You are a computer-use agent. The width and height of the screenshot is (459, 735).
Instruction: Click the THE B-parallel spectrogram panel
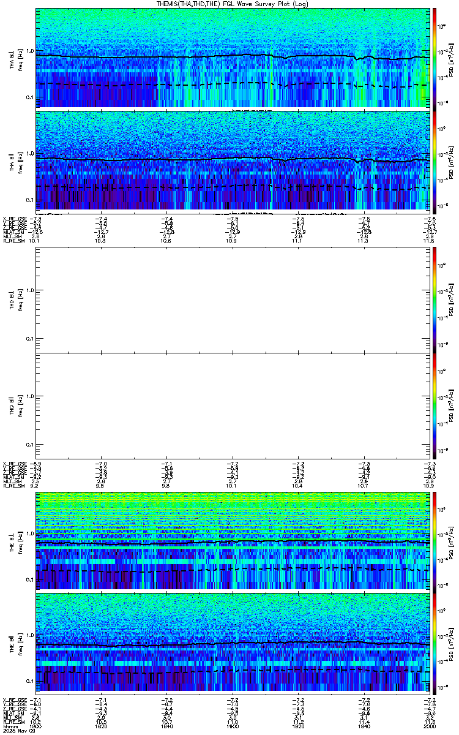coord(232,643)
